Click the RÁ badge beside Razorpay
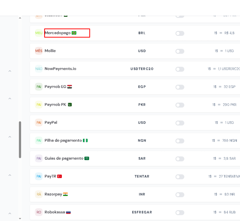This screenshot has height=221, width=240. (39, 194)
